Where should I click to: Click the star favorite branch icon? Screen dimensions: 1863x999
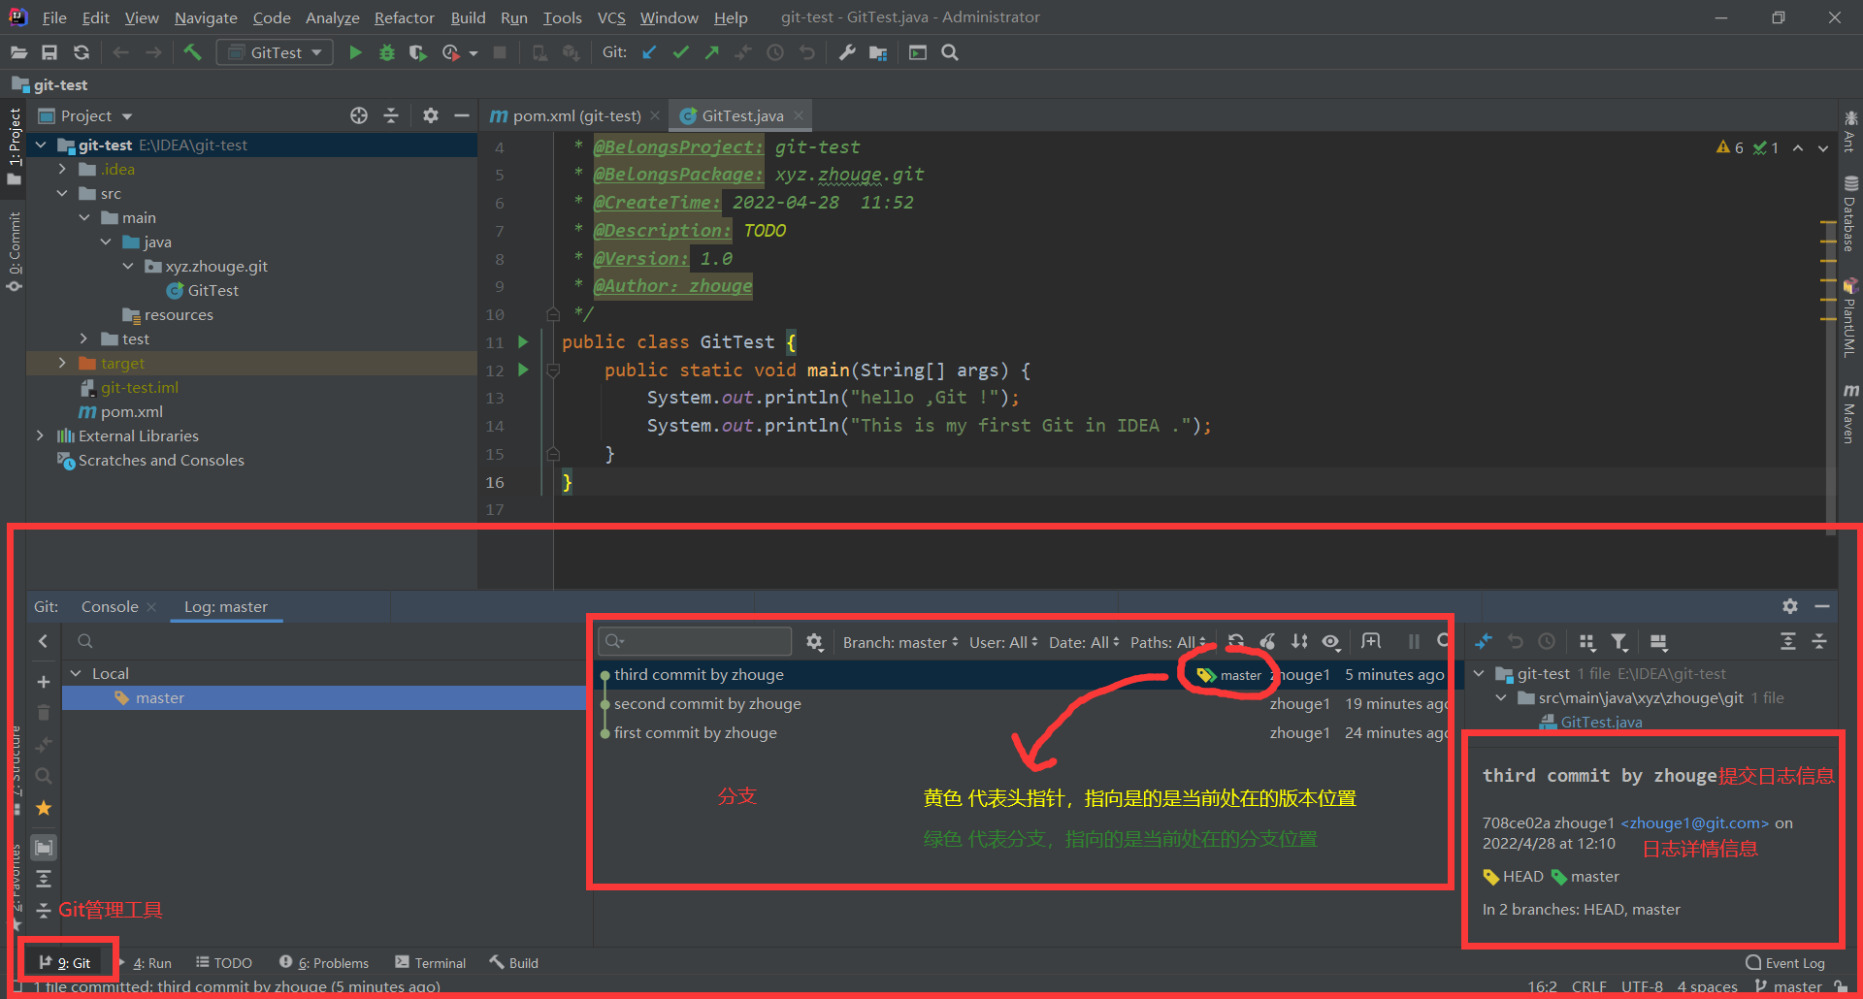(x=44, y=808)
